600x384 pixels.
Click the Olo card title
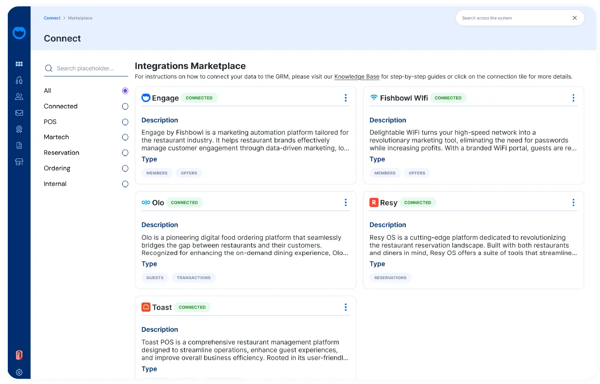coord(158,203)
